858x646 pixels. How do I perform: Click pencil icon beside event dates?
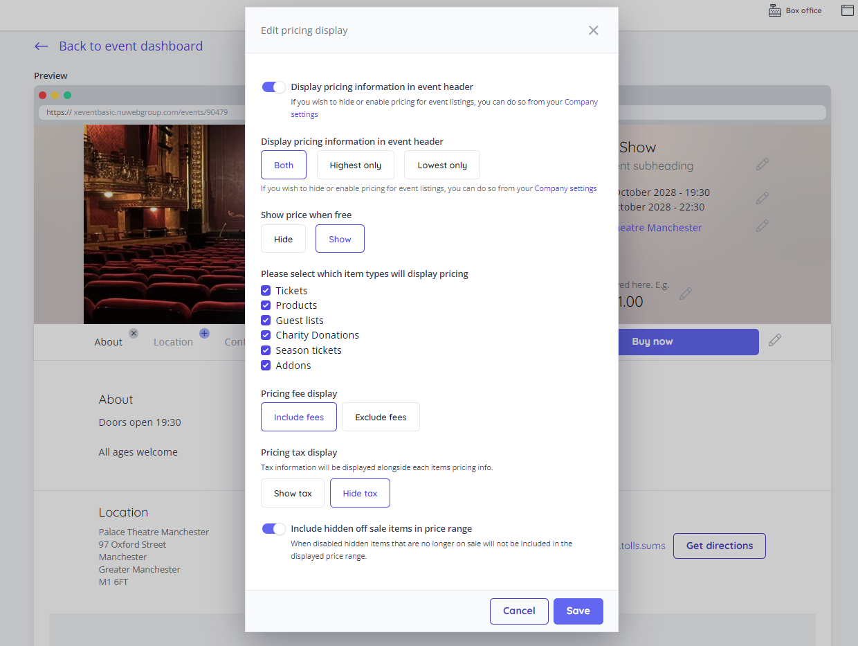tap(762, 198)
